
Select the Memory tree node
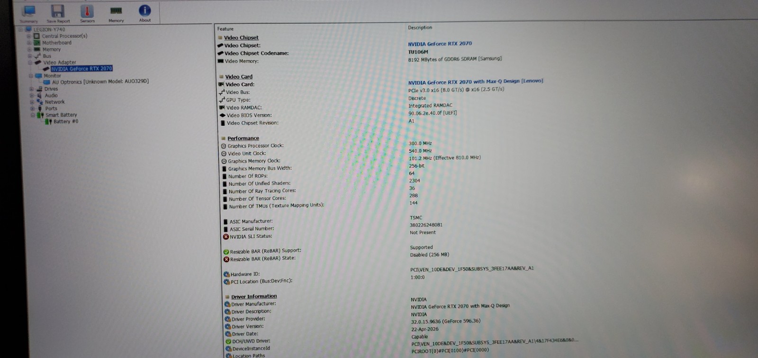52,49
